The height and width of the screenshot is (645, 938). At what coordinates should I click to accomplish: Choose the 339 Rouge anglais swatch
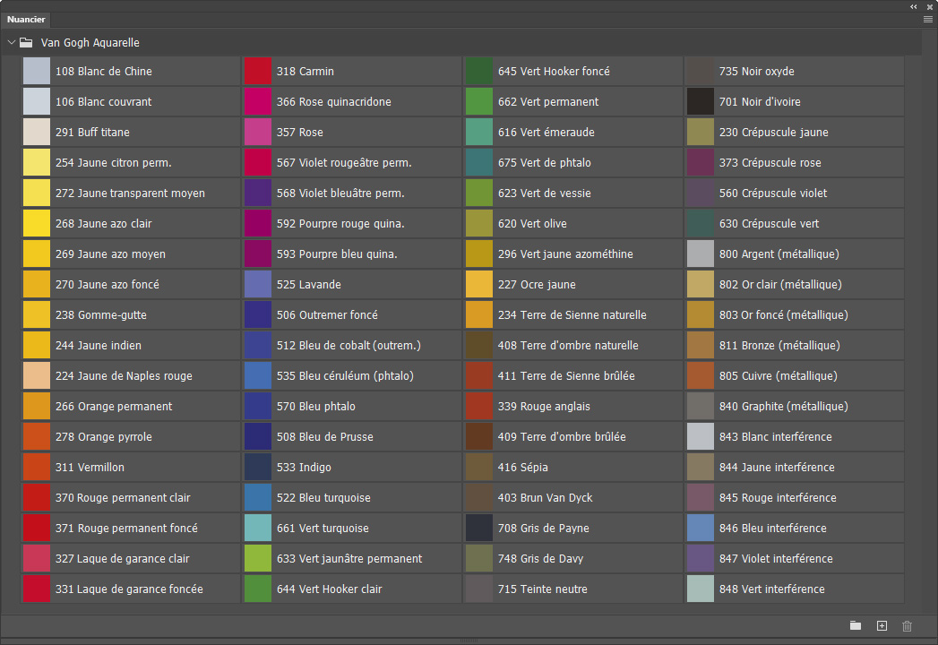pos(479,407)
